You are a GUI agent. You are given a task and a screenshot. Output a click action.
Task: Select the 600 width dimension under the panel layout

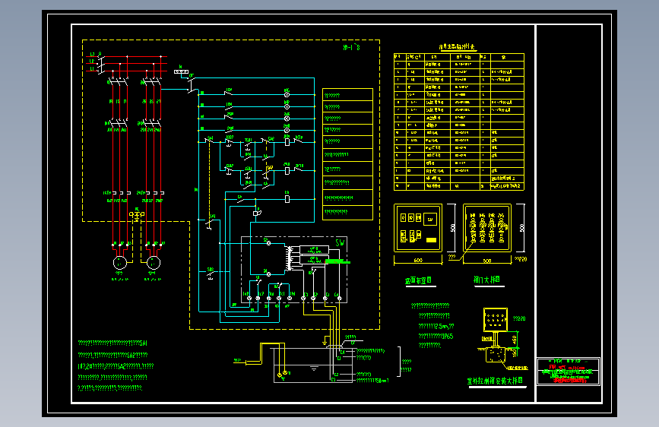(418, 260)
